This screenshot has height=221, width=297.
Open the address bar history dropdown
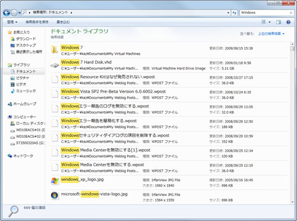tap(228, 12)
